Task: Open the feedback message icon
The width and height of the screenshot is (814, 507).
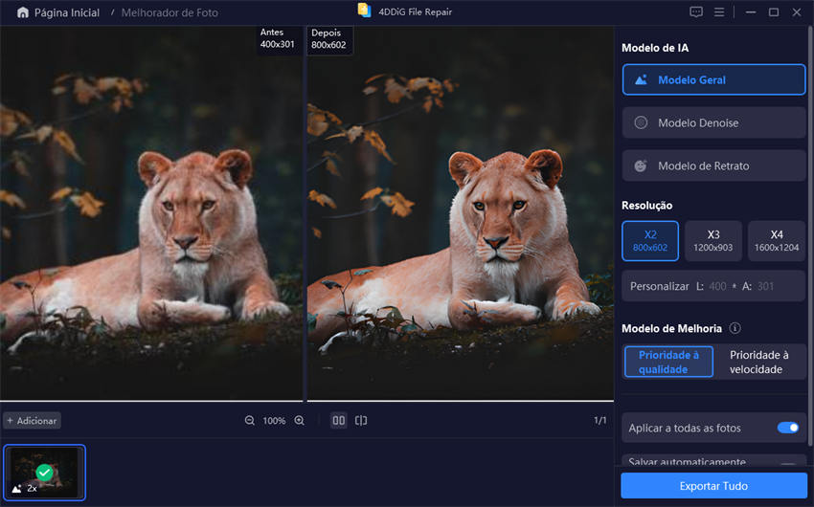Action: click(x=696, y=12)
